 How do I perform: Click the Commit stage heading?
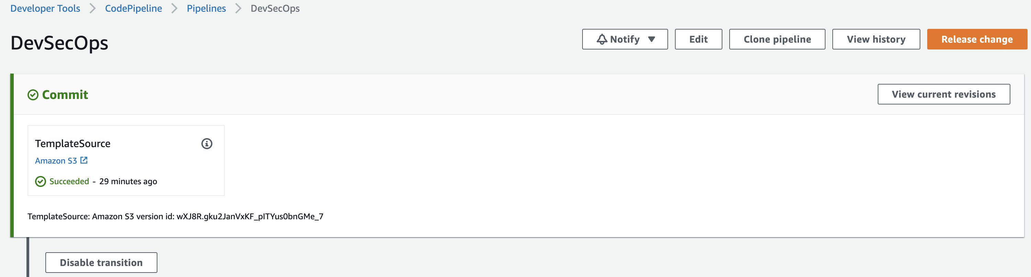pos(65,95)
